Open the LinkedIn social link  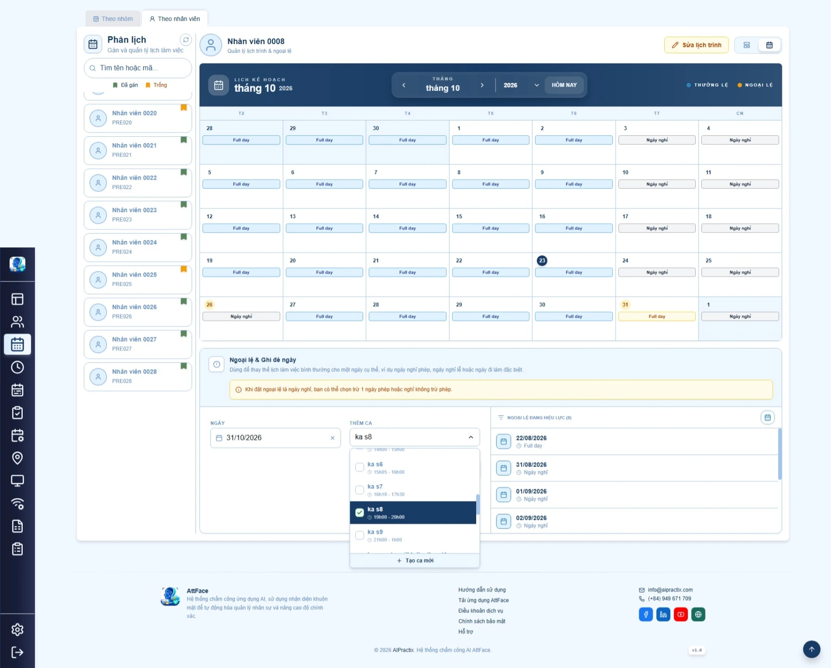click(663, 614)
